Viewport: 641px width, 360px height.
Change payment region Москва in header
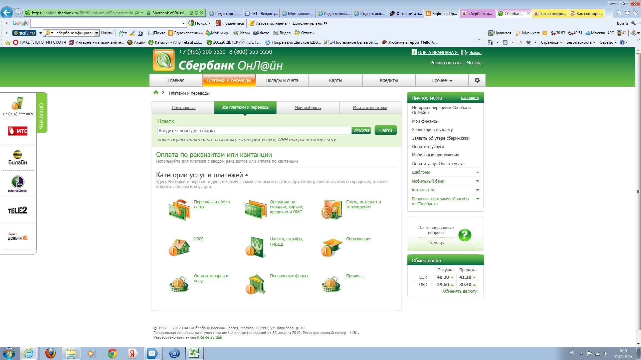(474, 63)
